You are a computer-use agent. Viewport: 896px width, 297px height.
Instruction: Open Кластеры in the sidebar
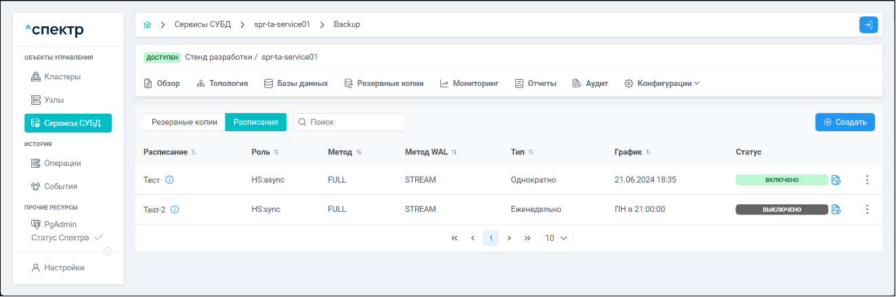pyautogui.click(x=62, y=77)
